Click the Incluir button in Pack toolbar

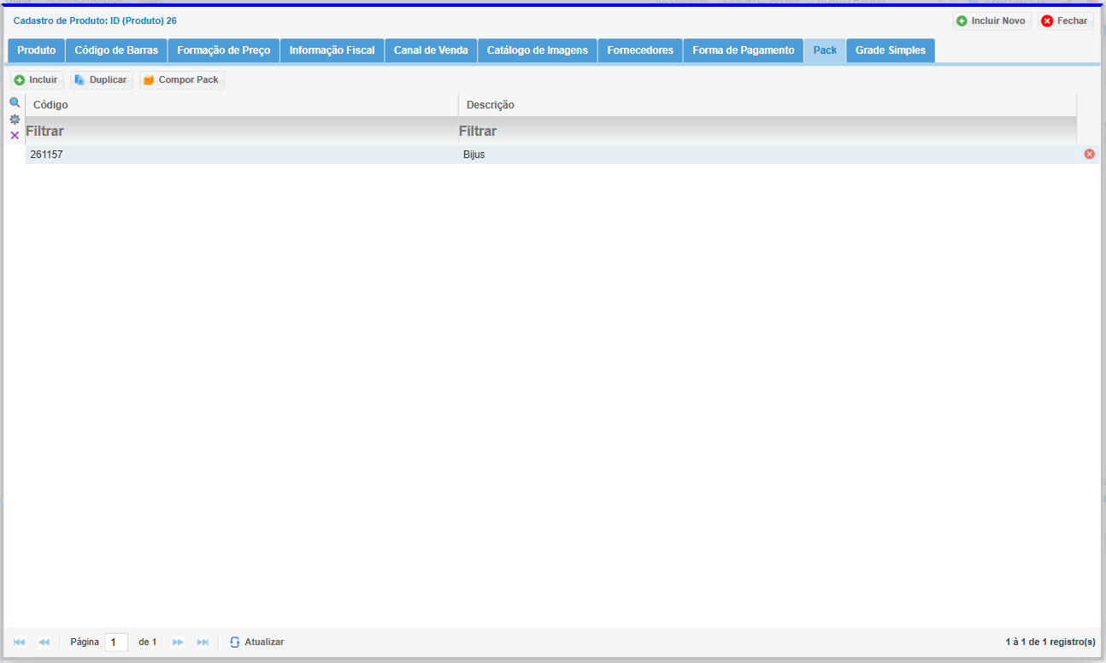point(37,79)
